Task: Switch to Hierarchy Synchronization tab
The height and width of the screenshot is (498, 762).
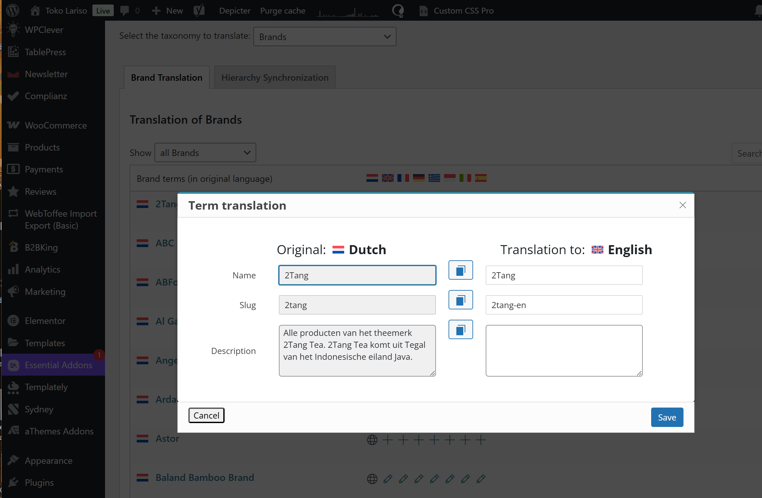Action: point(275,78)
